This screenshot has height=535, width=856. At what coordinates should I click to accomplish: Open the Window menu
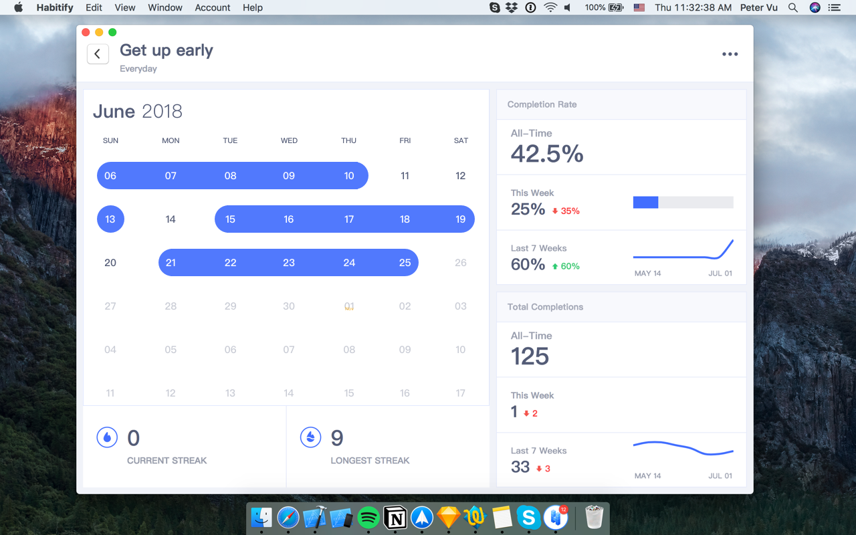tap(165, 7)
